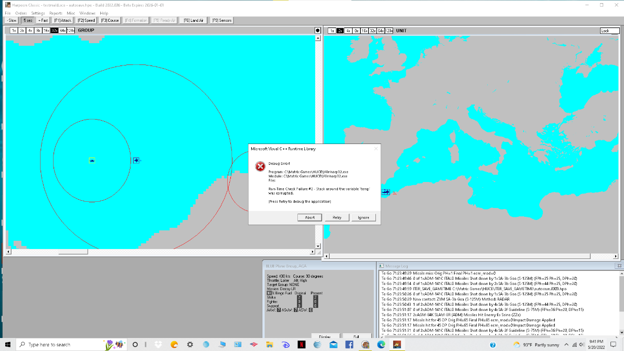
Task: Select the blue aircraft icon on Unit map
Action: 385,192
